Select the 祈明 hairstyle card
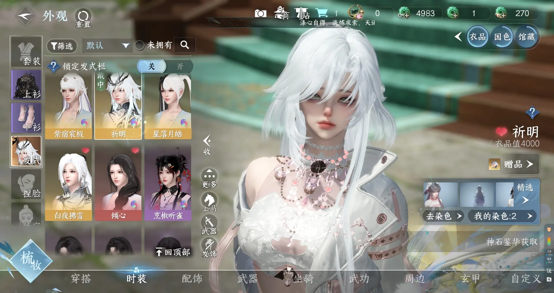 coord(118,106)
